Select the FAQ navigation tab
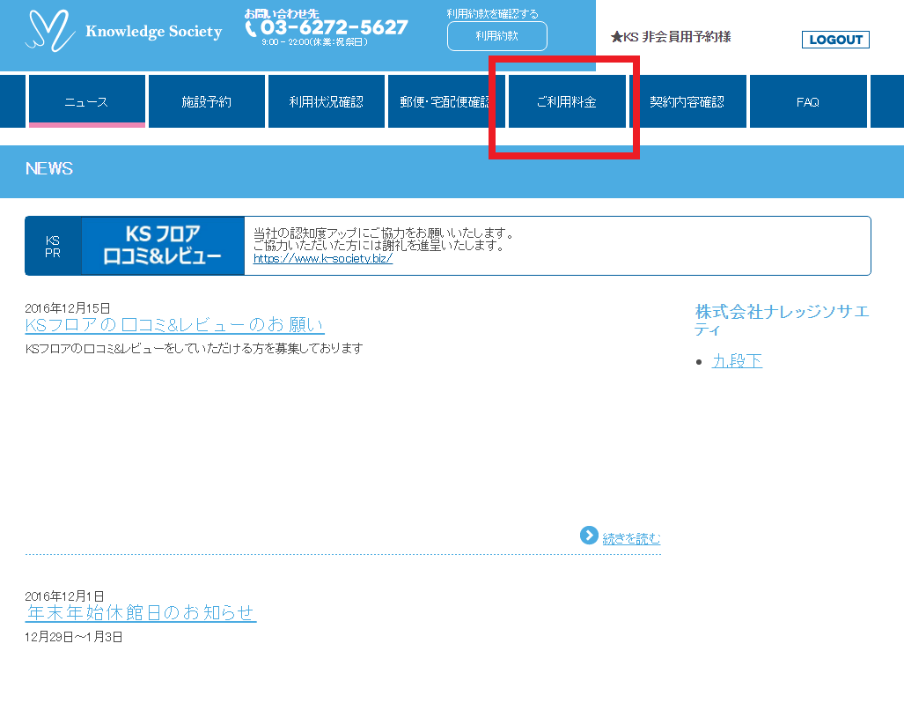Viewport: 904px width, 725px height. pos(807,102)
